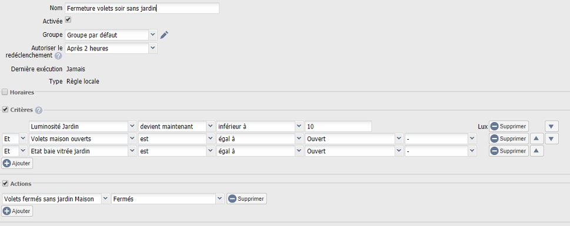Toggle the Critères section checkbox

click(5, 110)
